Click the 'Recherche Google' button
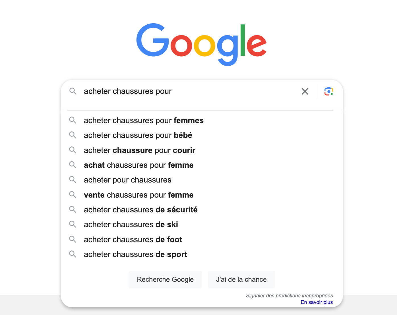397x315 pixels. (165, 279)
